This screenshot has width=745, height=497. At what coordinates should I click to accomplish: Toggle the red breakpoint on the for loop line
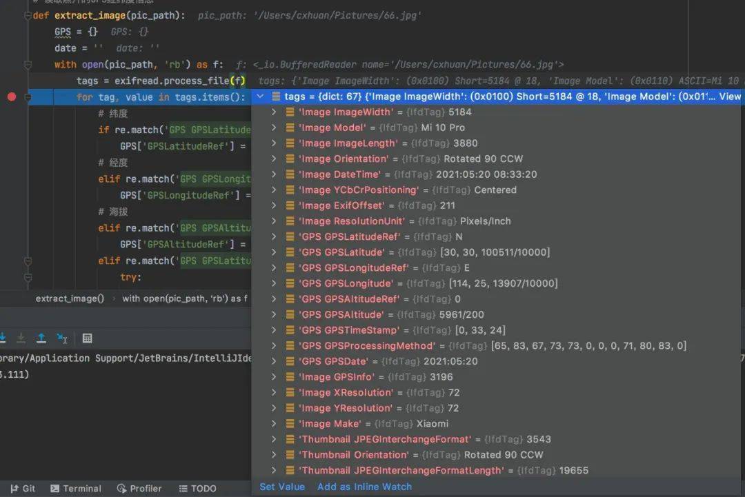11,97
